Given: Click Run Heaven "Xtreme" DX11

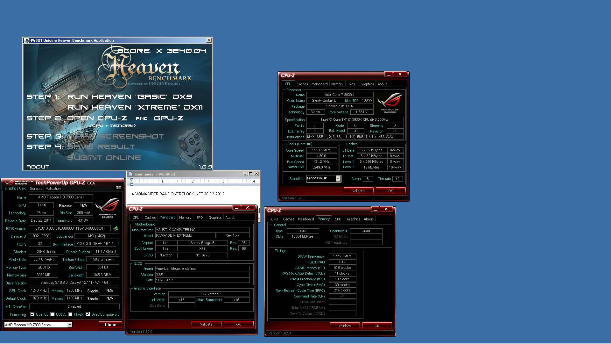Looking at the screenshot, I should tap(135, 107).
